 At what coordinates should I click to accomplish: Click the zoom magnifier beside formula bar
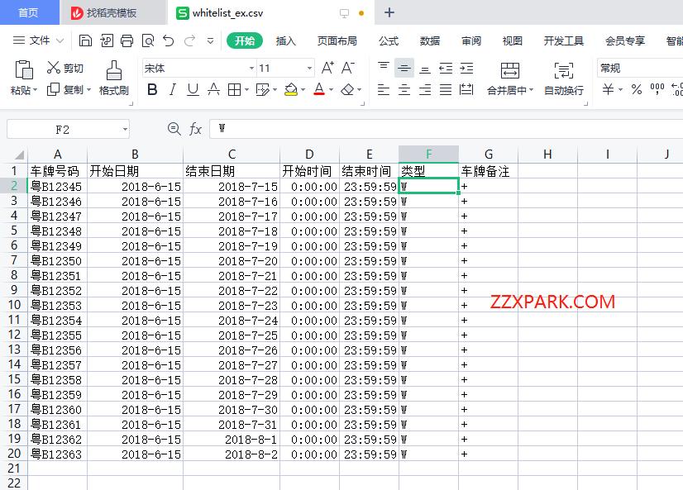pyautogui.click(x=174, y=129)
